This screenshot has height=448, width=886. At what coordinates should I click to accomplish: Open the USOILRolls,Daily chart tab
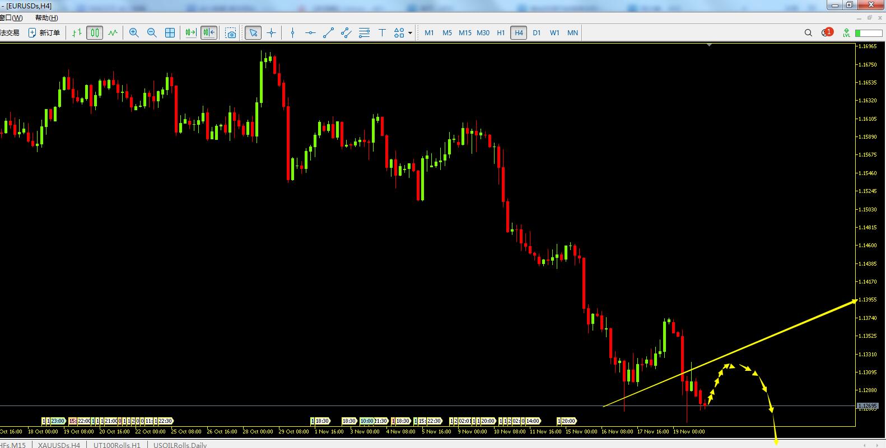tap(180, 445)
